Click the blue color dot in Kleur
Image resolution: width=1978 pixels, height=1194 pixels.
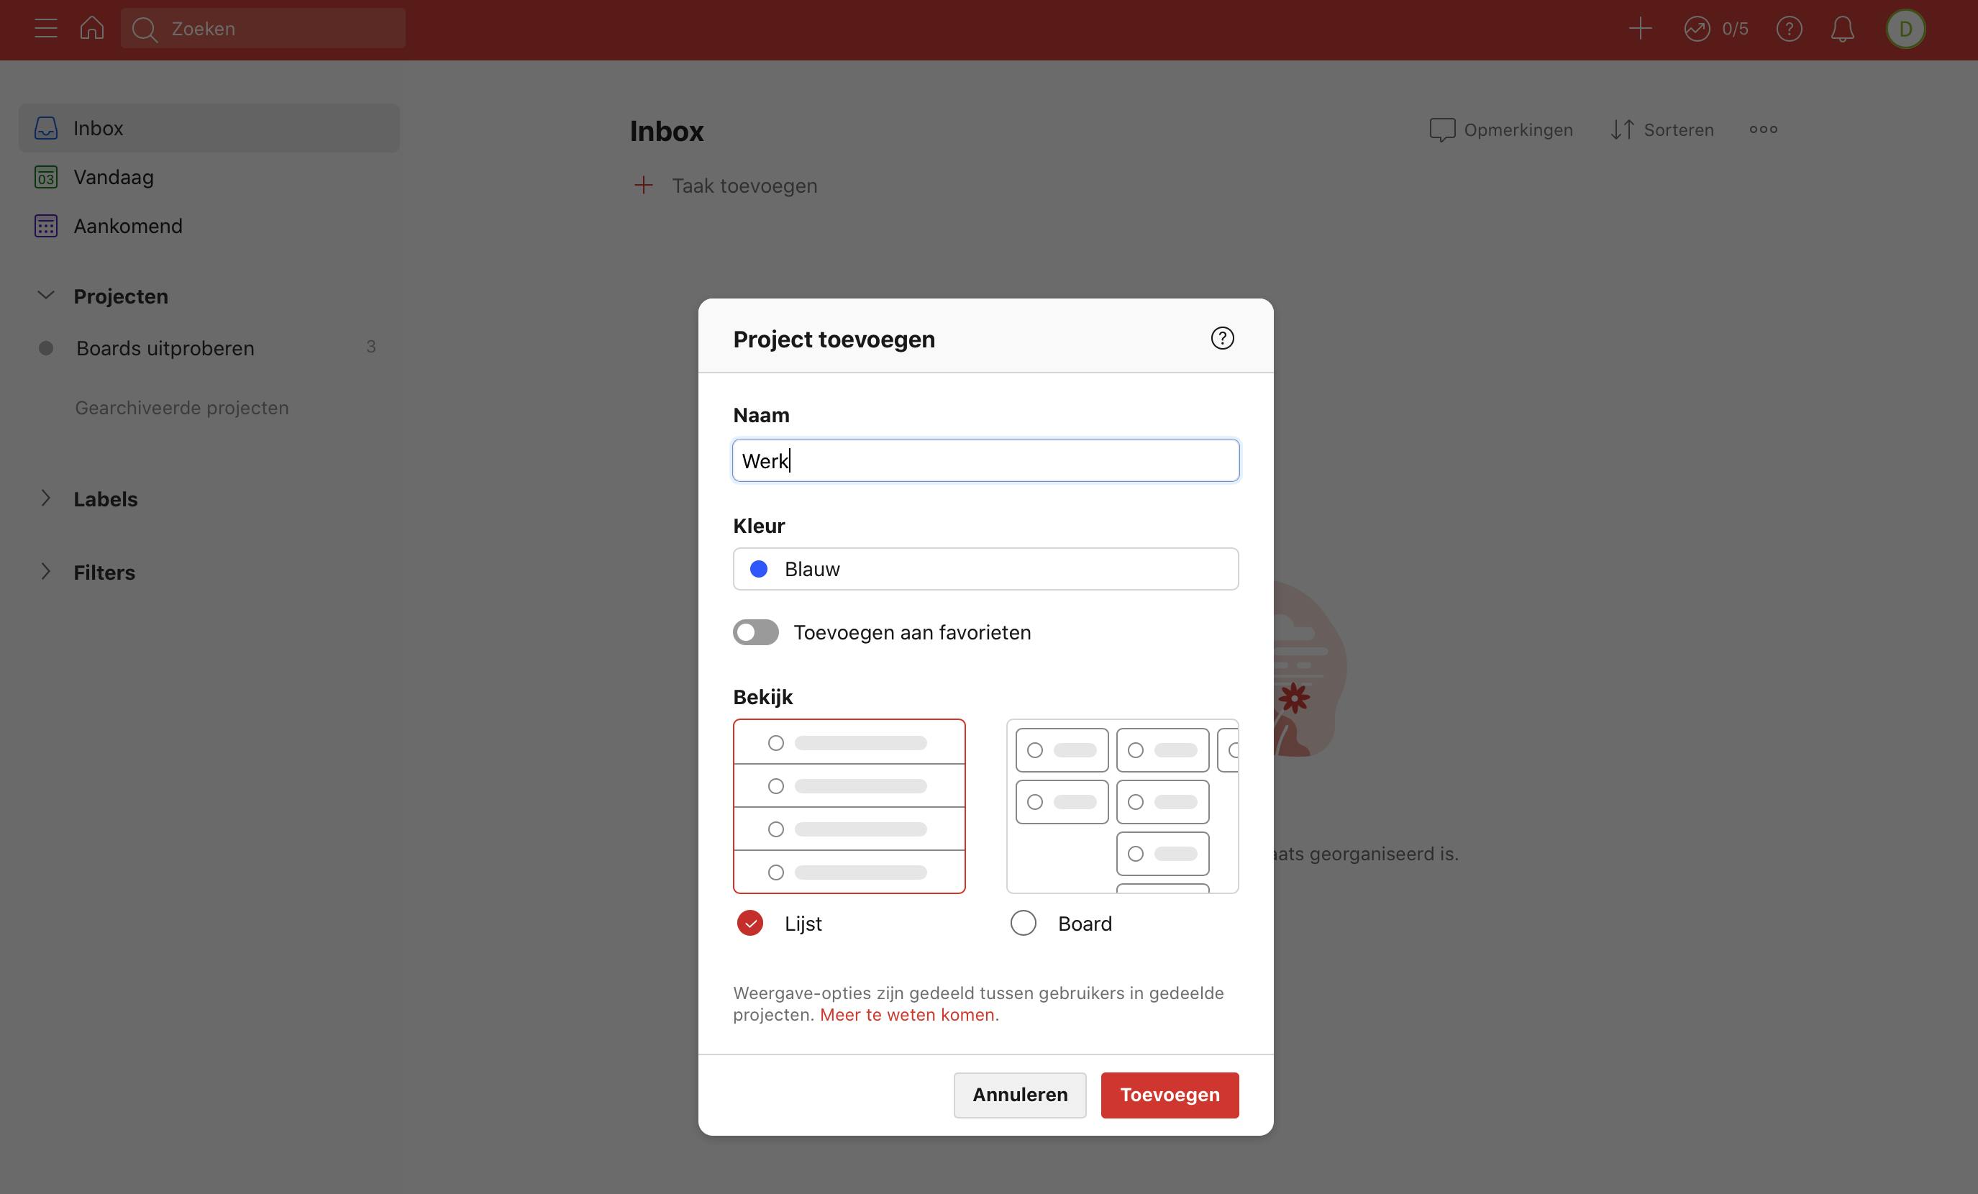(x=758, y=568)
